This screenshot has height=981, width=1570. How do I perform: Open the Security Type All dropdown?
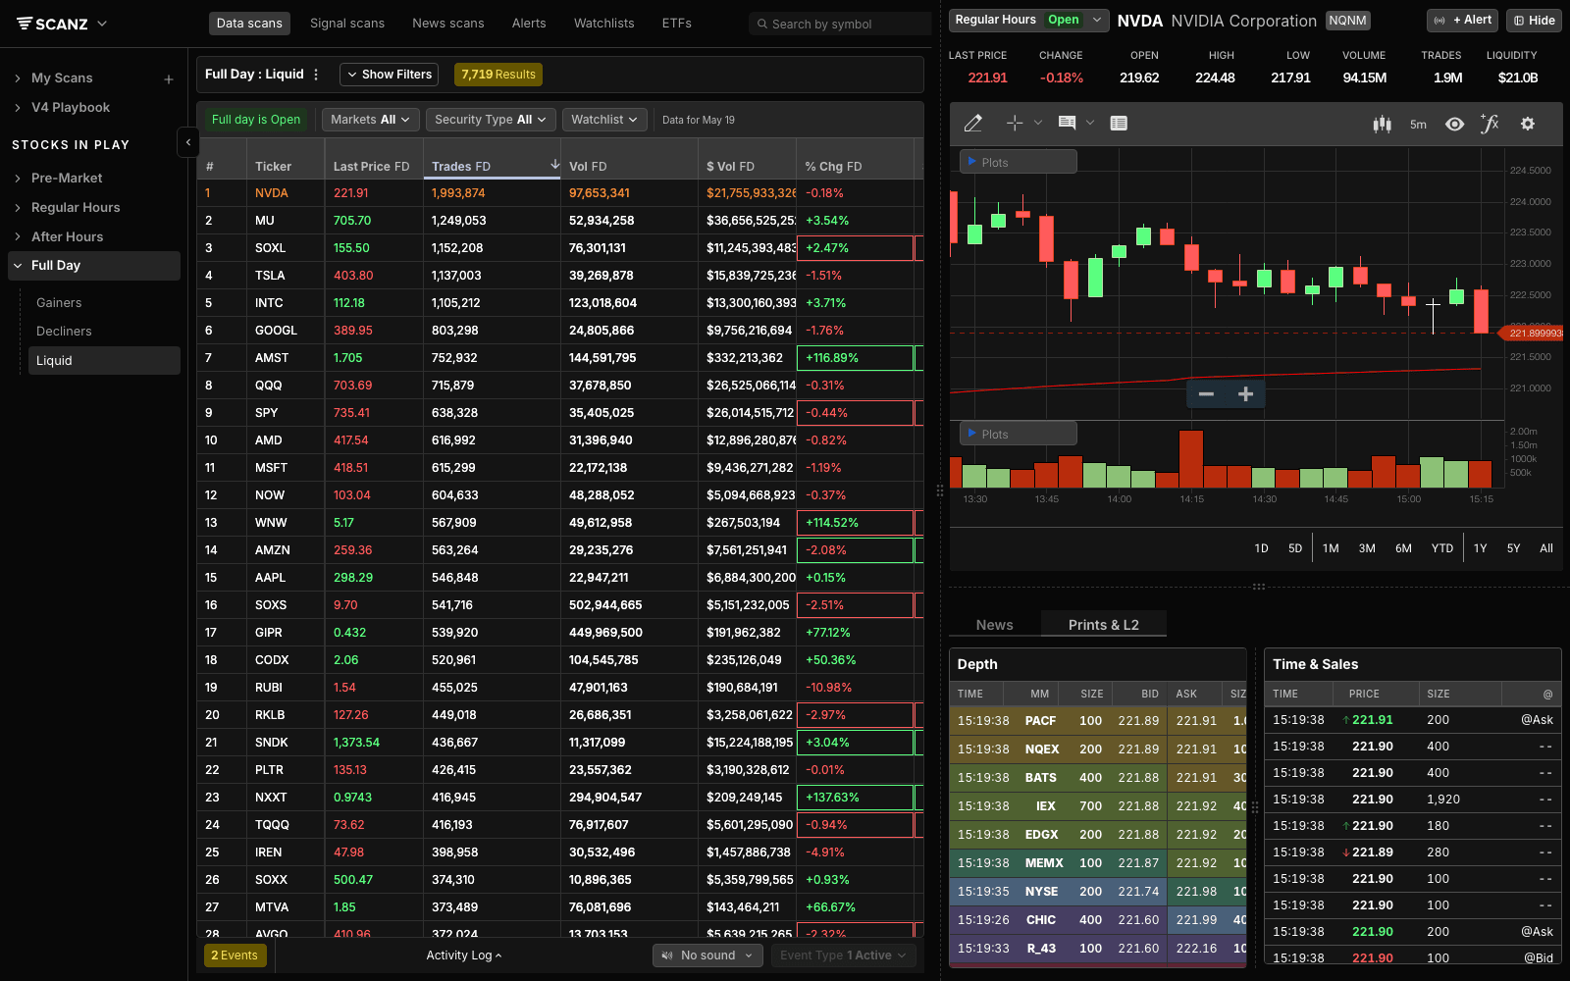coord(491,120)
